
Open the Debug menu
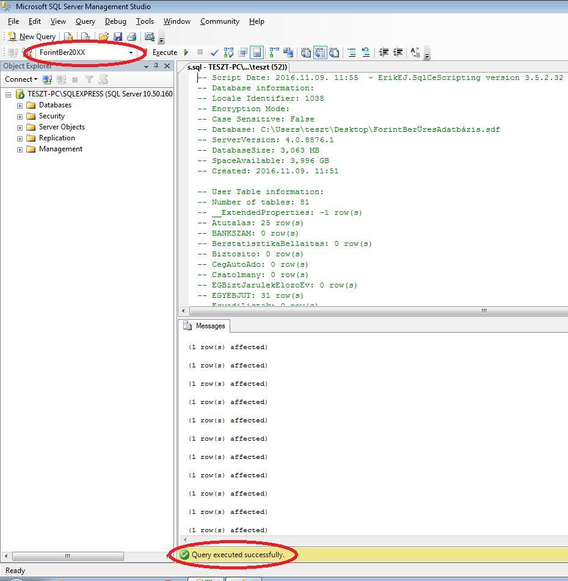point(115,21)
